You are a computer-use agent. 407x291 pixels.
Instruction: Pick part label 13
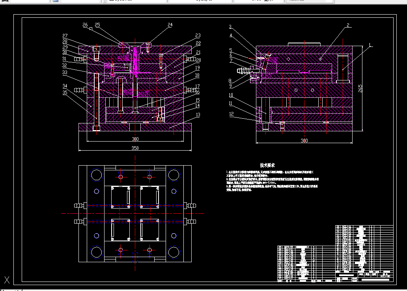198,115
